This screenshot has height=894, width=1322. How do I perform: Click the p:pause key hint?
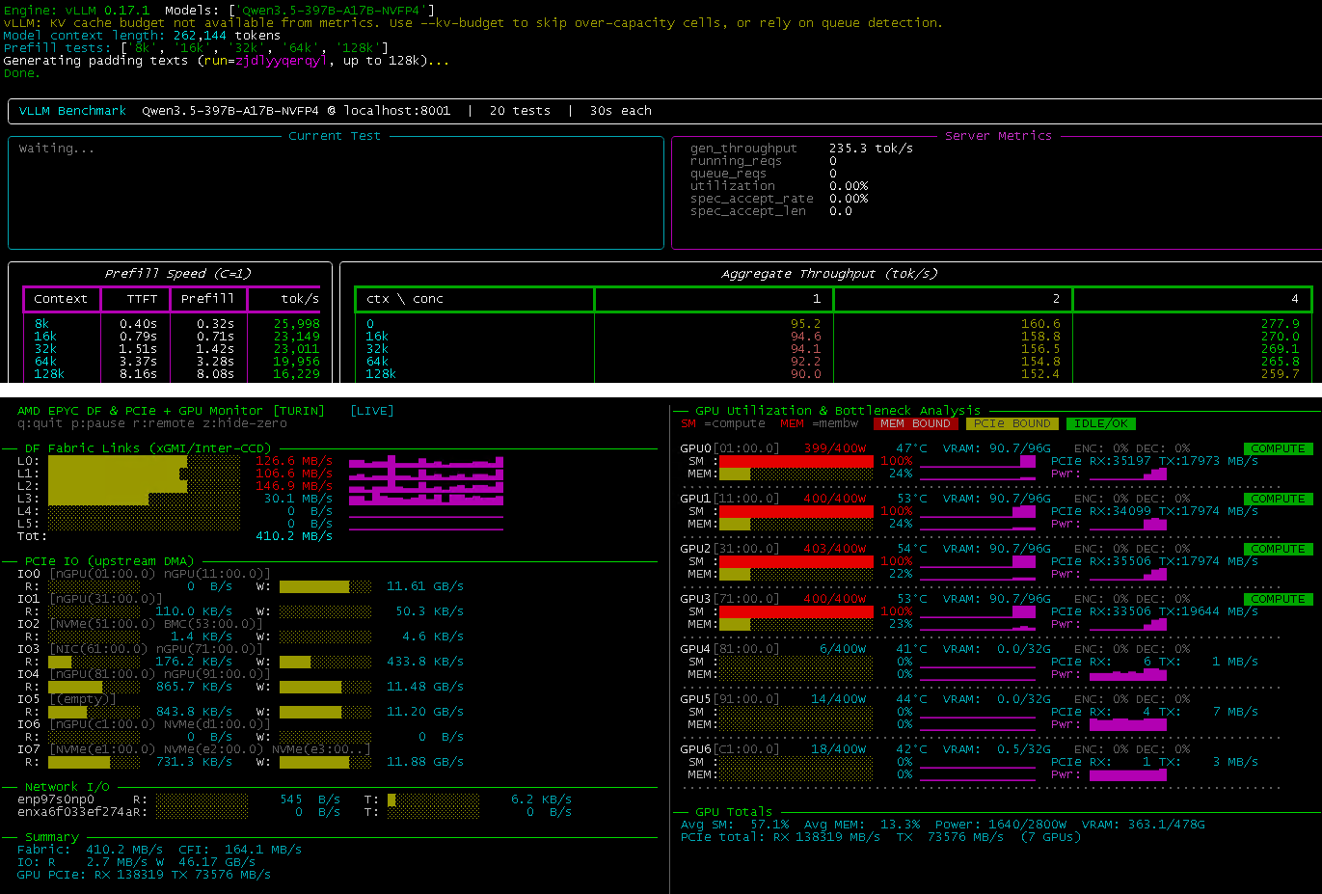point(97,423)
